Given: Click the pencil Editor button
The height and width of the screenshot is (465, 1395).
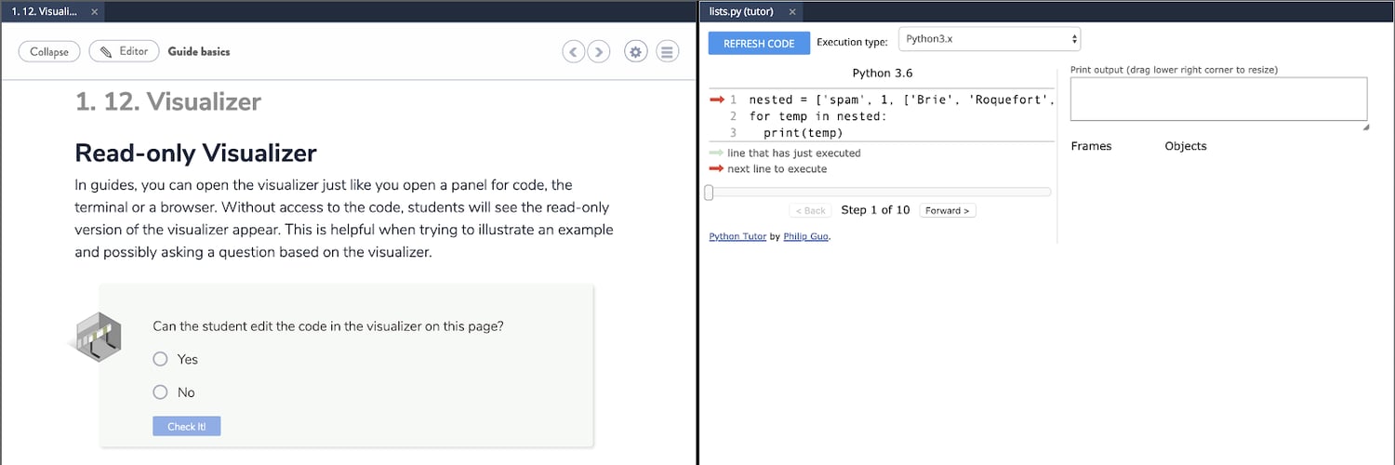Looking at the screenshot, I should point(125,51).
